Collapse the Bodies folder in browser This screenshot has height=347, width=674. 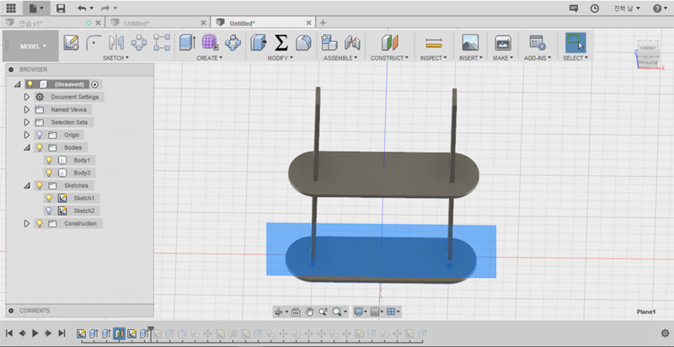point(27,147)
